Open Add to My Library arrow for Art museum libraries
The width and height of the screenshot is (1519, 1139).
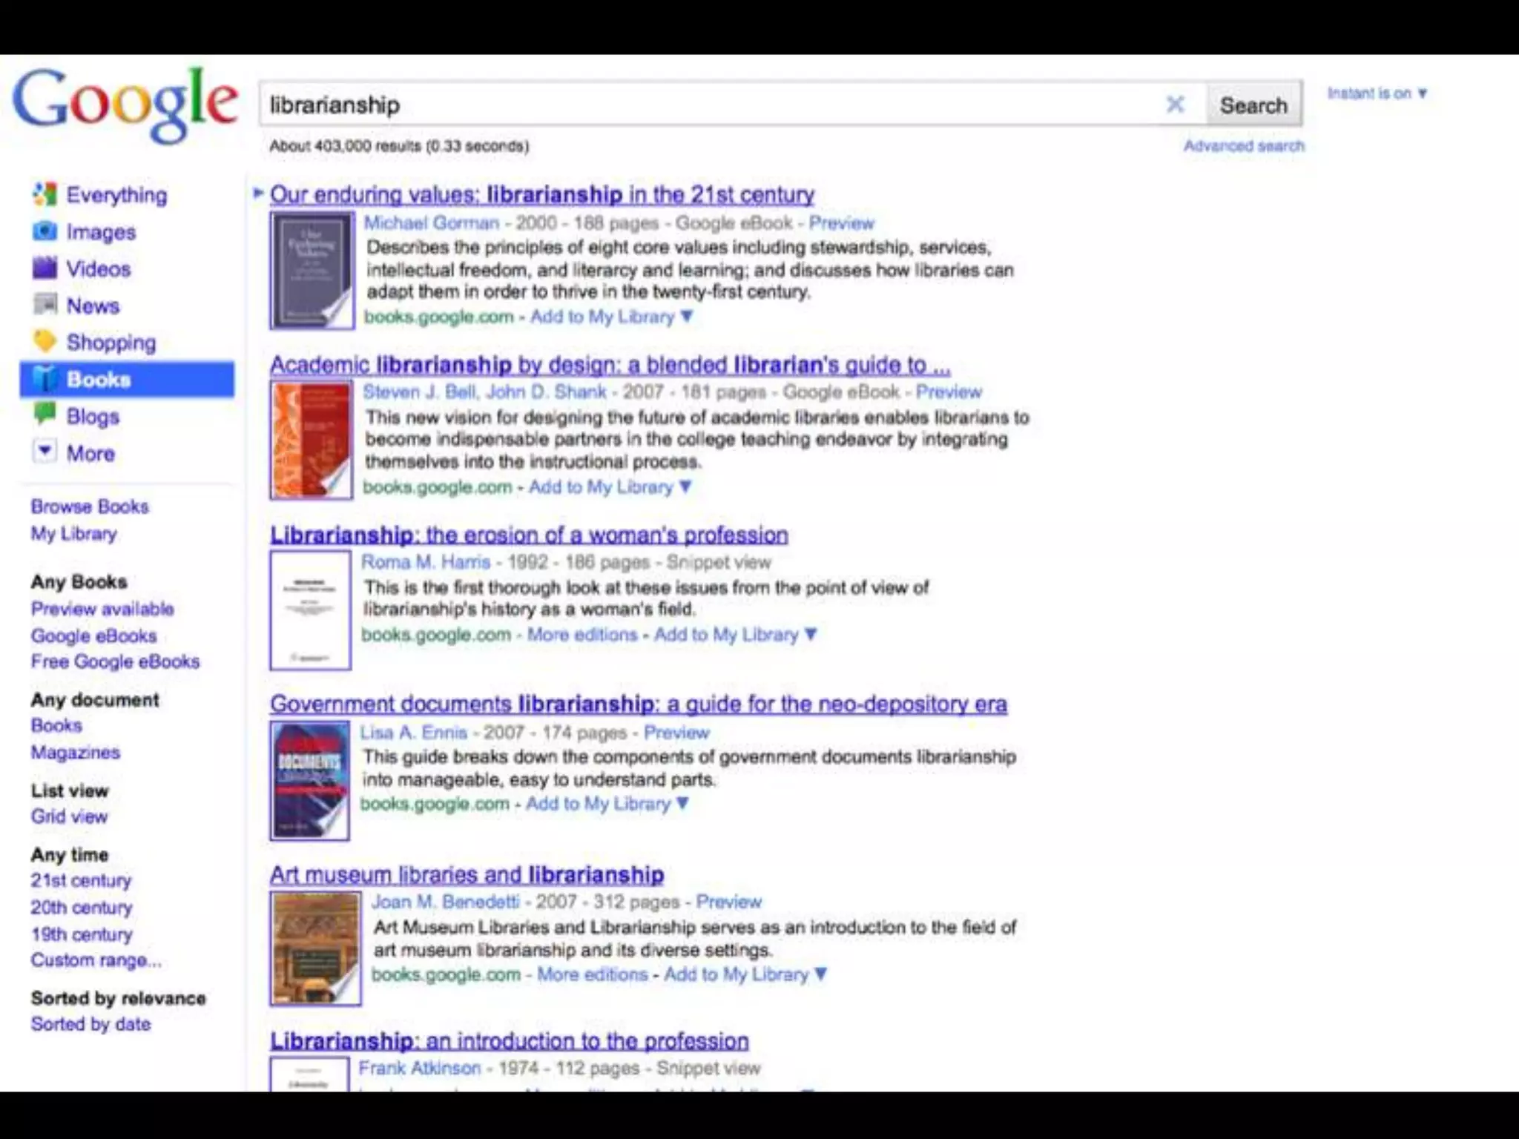tap(820, 974)
